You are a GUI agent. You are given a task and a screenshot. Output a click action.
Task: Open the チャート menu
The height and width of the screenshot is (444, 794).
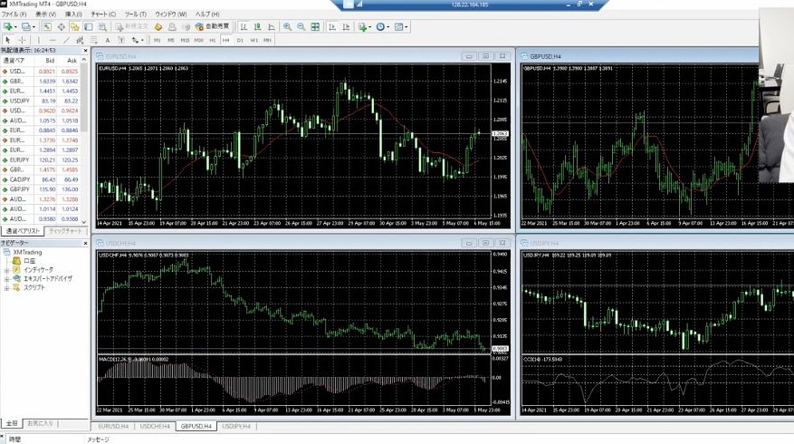coord(103,14)
